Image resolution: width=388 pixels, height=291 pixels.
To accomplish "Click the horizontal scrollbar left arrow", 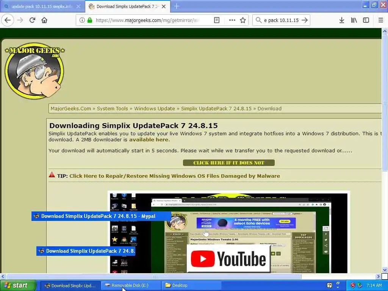I will [x=3, y=276].
